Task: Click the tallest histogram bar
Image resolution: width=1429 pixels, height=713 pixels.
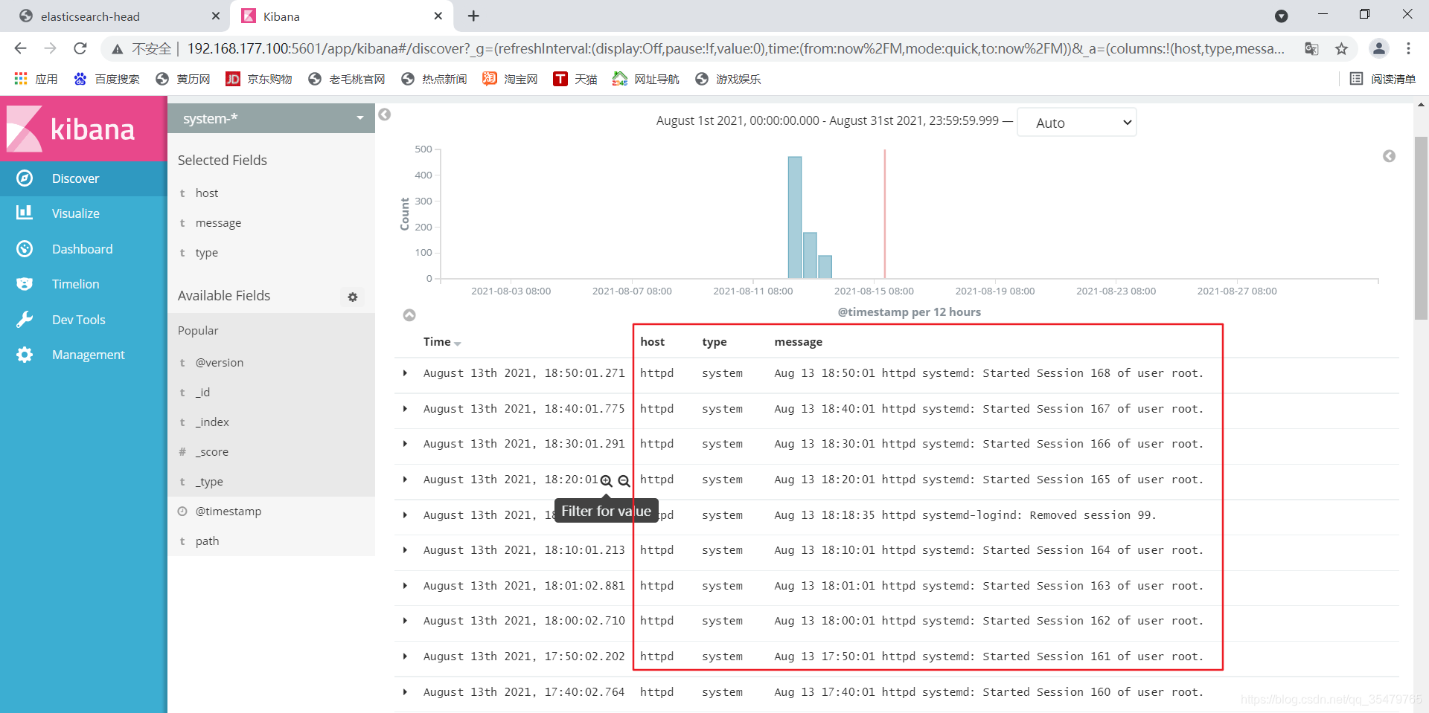Action: click(795, 217)
